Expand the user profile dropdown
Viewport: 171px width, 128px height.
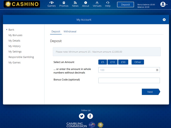pos(164,4)
